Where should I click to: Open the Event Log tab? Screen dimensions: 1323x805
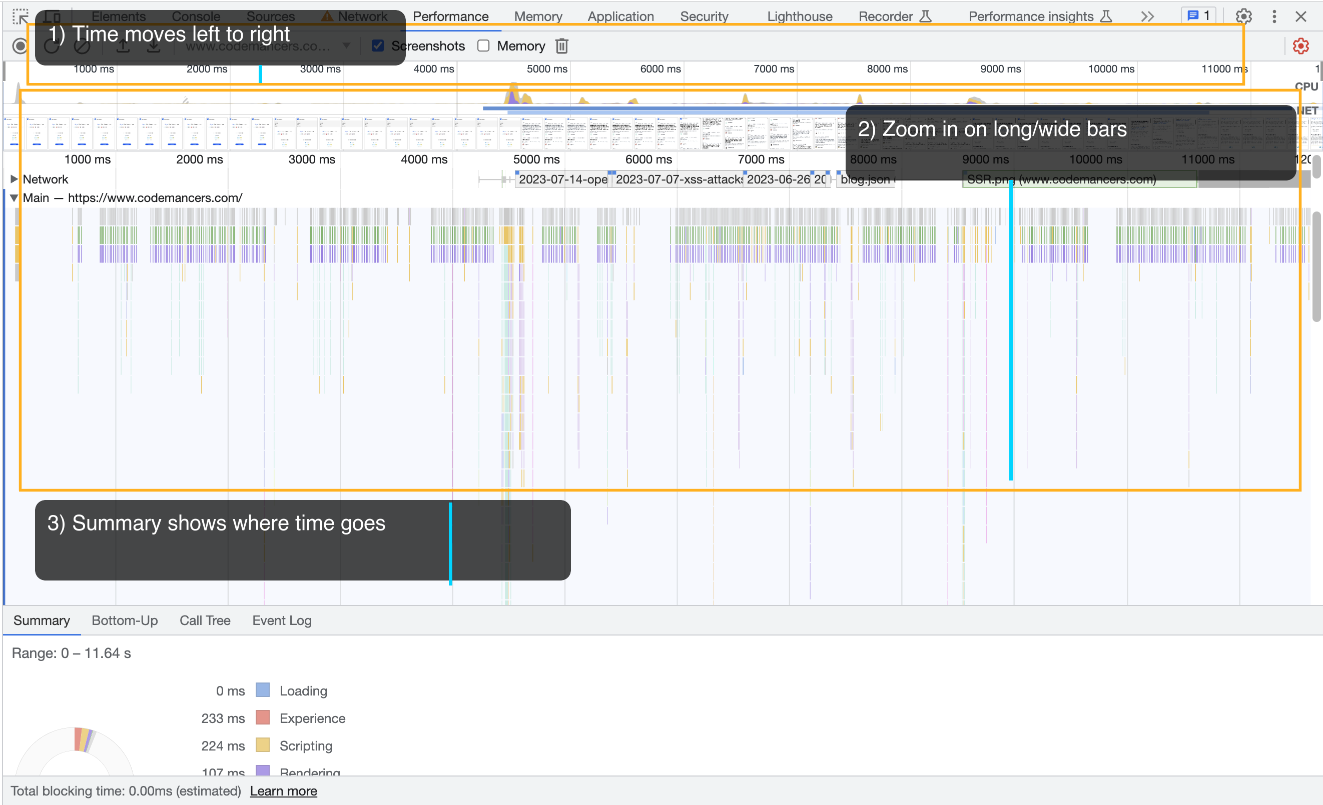(281, 620)
